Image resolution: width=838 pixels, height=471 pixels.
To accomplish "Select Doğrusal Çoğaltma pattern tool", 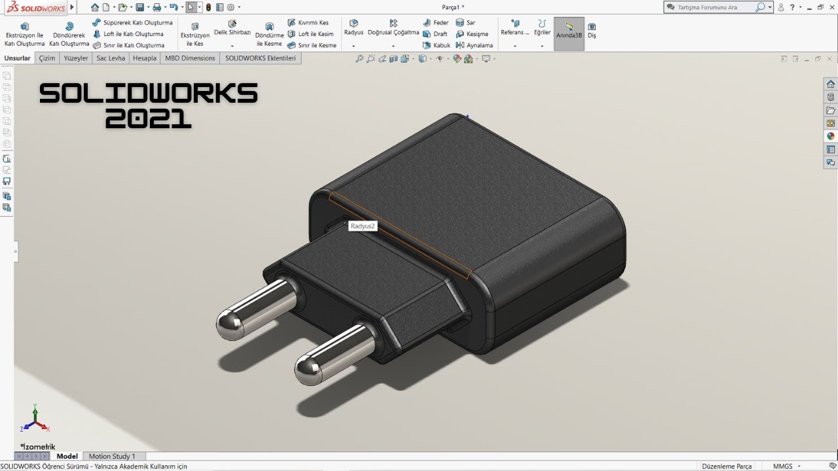I will (x=393, y=27).
